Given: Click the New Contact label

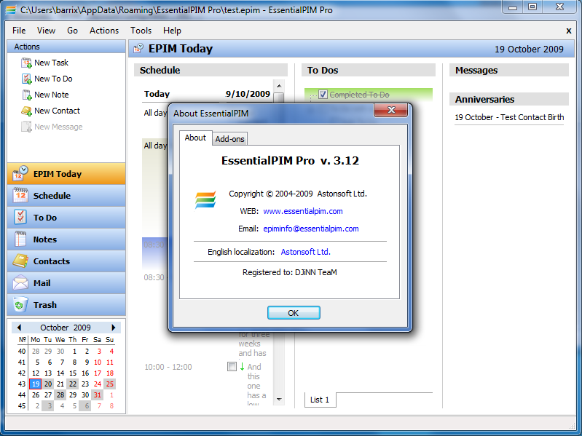Looking at the screenshot, I should point(57,111).
